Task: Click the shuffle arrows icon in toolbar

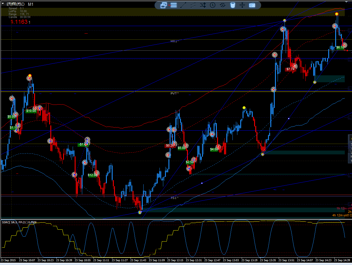Action: (x=203, y=5)
